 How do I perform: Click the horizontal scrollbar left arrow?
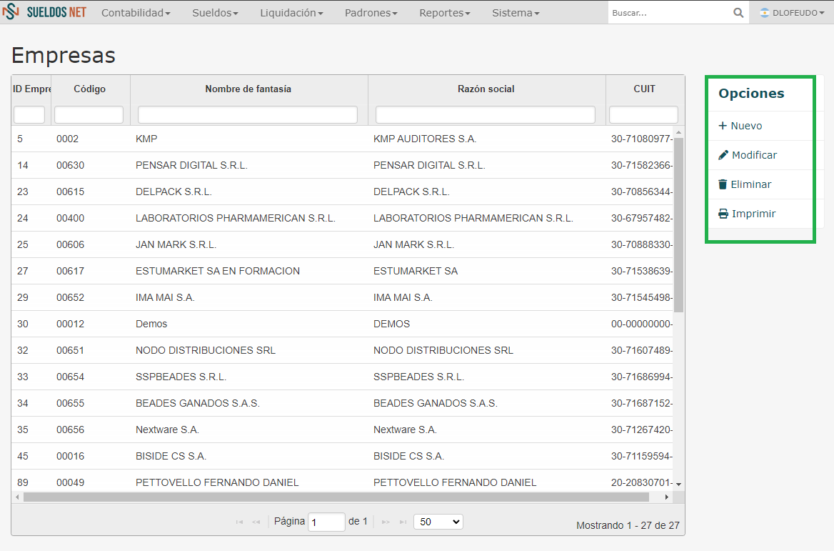click(x=18, y=497)
